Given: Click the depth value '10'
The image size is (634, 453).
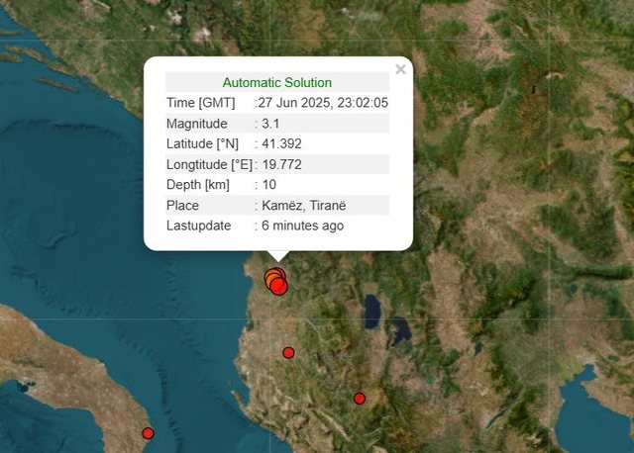Looking at the screenshot, I should (x=269, y=185).
